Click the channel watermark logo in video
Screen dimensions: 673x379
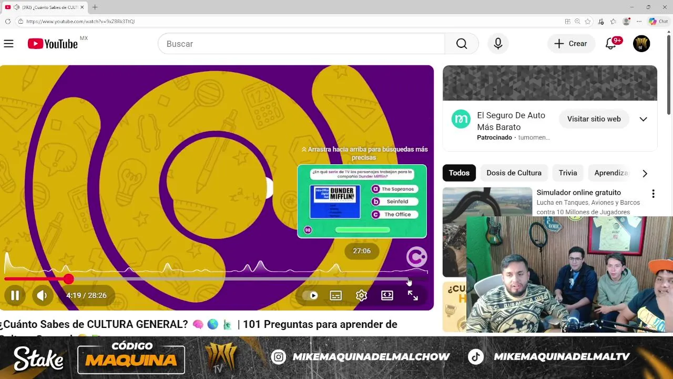(x=416, y=257)
